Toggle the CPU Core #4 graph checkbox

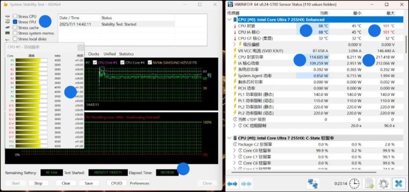point(122,63)
